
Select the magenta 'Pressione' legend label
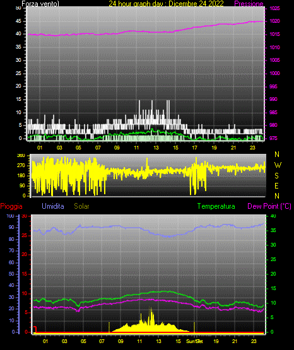click(249, 4)
